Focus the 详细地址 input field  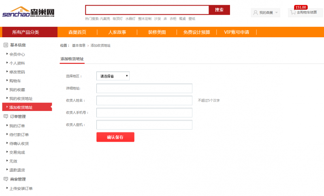pyautogui.click(x=144, y=88)
